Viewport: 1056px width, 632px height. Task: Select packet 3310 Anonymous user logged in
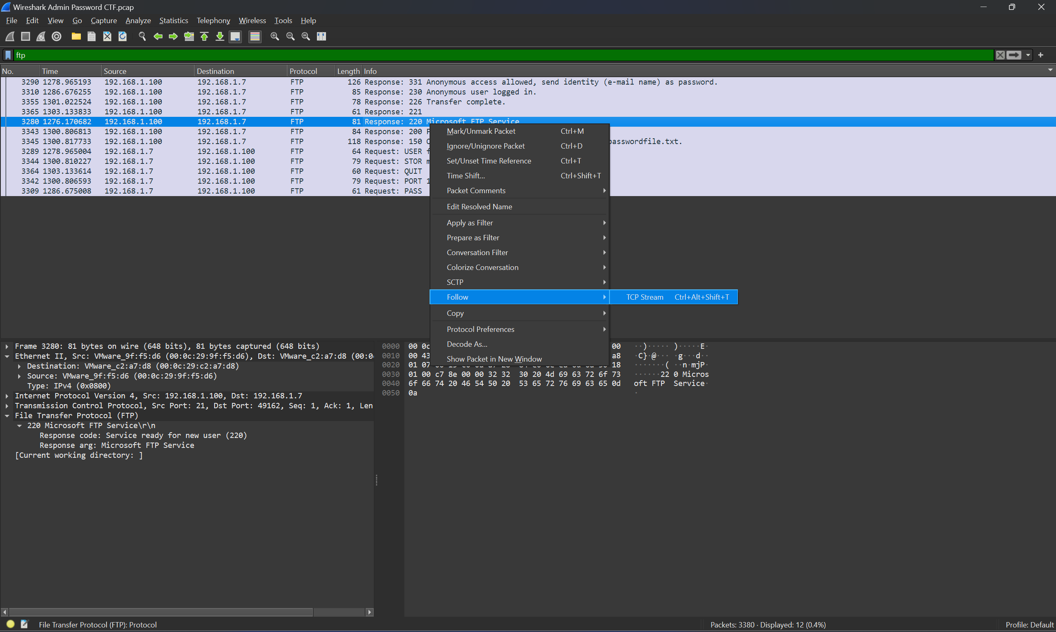click(528, 92)
